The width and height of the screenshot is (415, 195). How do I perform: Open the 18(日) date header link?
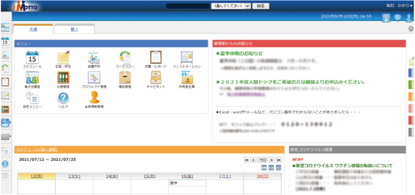(x=263, y=176)
